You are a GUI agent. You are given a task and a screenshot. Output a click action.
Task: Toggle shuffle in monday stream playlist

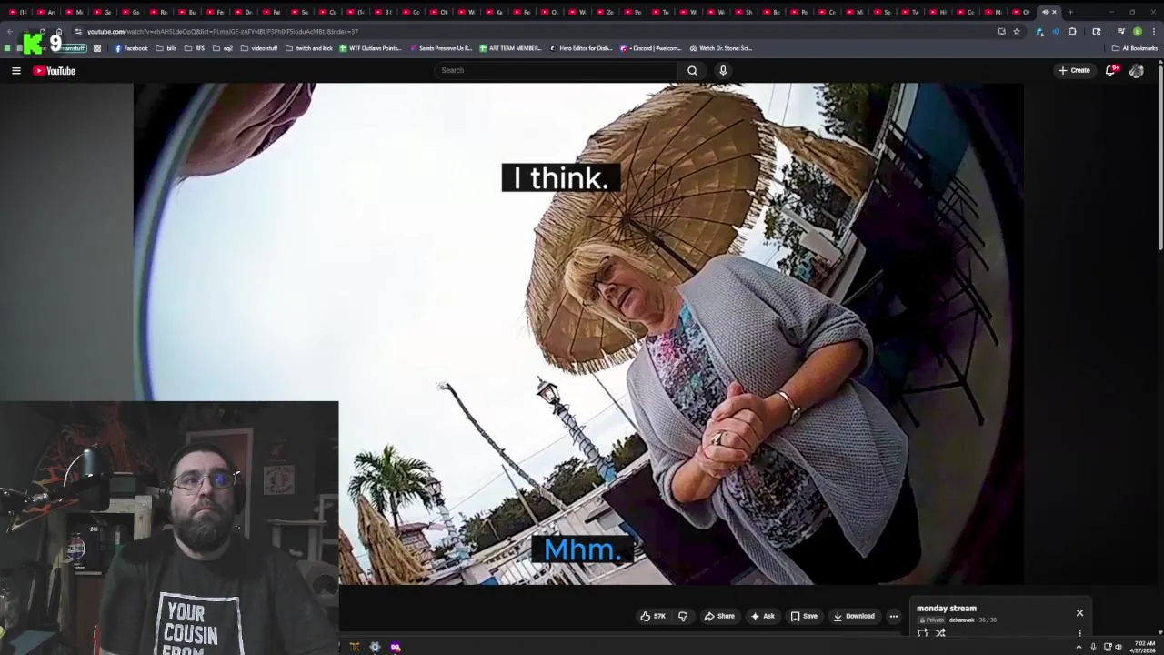(x=940, y=633)
